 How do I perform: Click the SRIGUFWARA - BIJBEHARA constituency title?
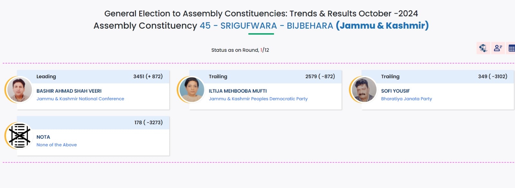tap(266, 26)
